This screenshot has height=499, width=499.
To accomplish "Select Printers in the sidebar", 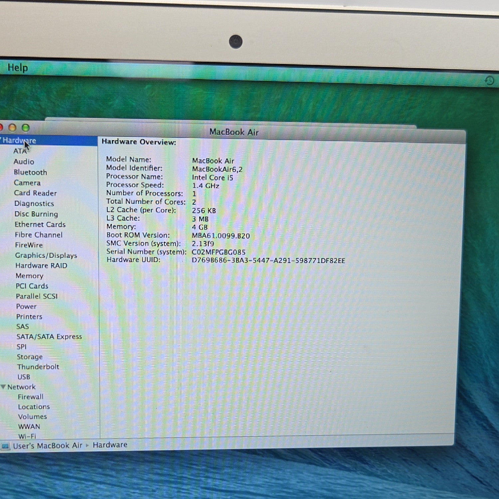I will click(x=29, y=317).
